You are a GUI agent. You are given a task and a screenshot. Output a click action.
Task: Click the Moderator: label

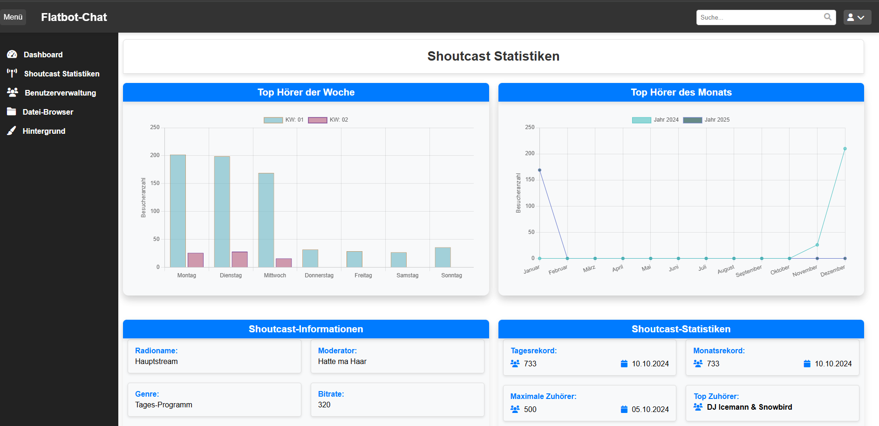pos(337,350)
